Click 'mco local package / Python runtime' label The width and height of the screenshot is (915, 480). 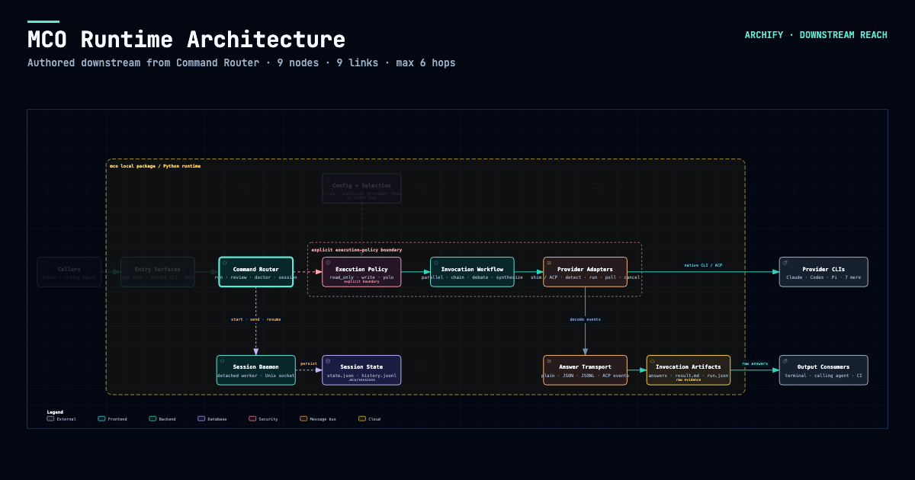[x=156, y=165]
